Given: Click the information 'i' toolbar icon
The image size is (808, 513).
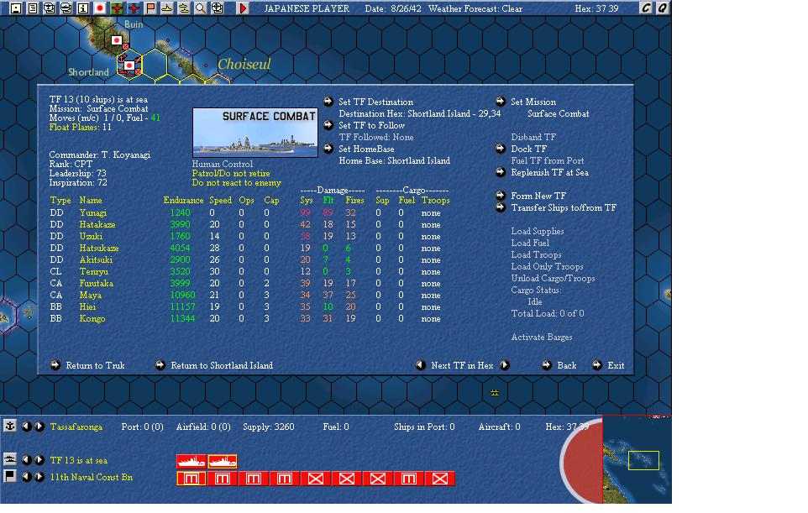Looking at the screenshot, I should 82,8.
